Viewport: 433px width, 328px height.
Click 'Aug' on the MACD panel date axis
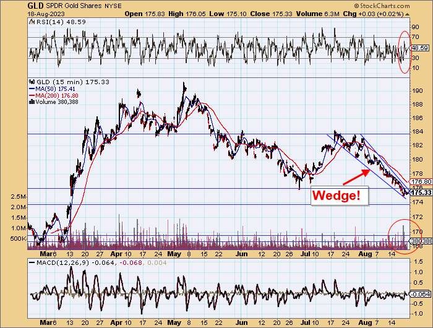(x=366, y=322)
